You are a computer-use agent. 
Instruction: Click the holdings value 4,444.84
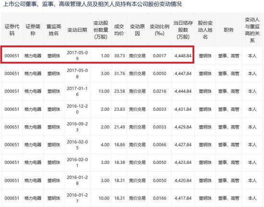point(183,91)
